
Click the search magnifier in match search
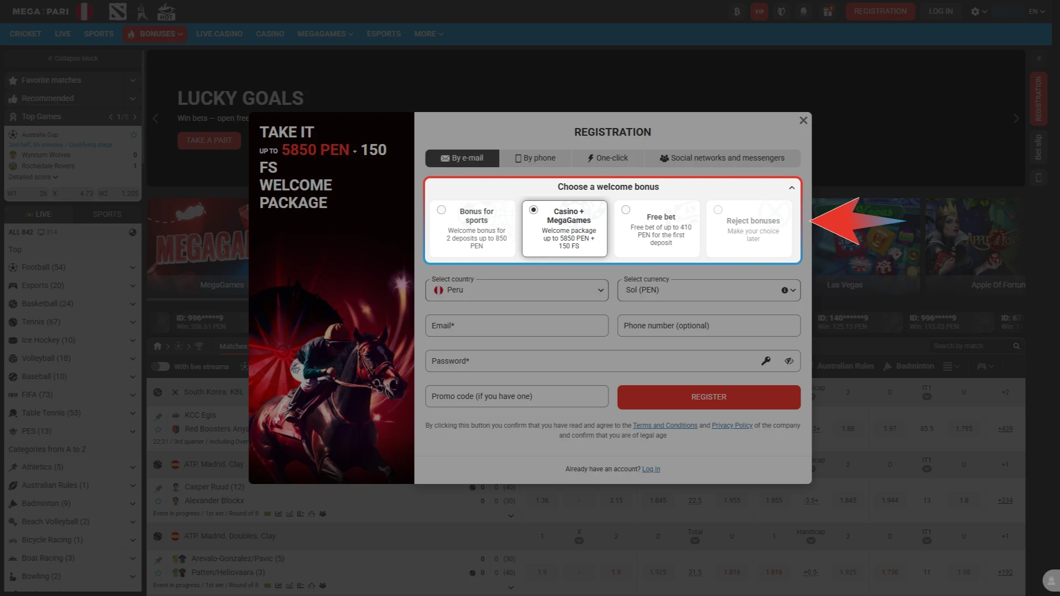(1016, 346)
